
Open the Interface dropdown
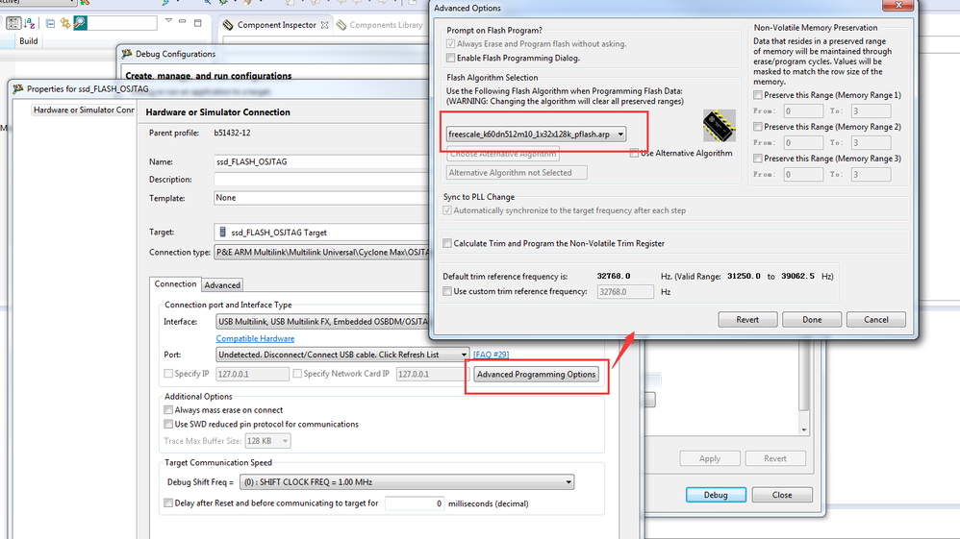(322, 322)
